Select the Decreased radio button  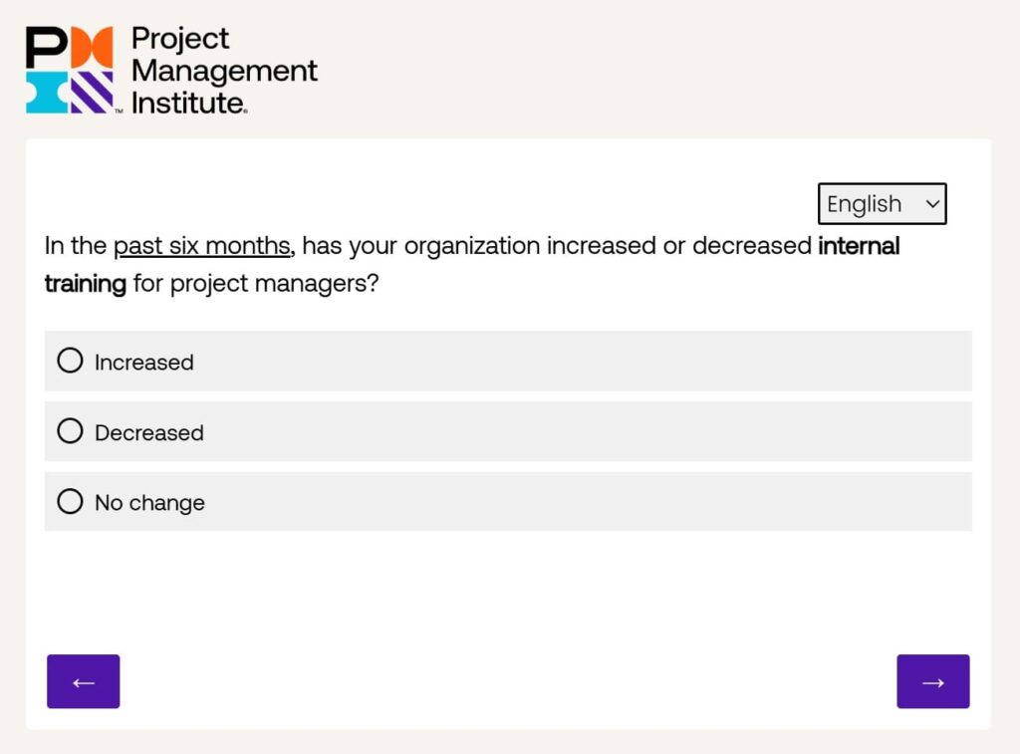[70, 431]
